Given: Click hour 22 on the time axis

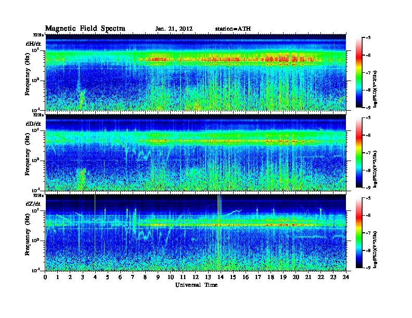Looking at the screenshot, I should (x=320, y=277).
